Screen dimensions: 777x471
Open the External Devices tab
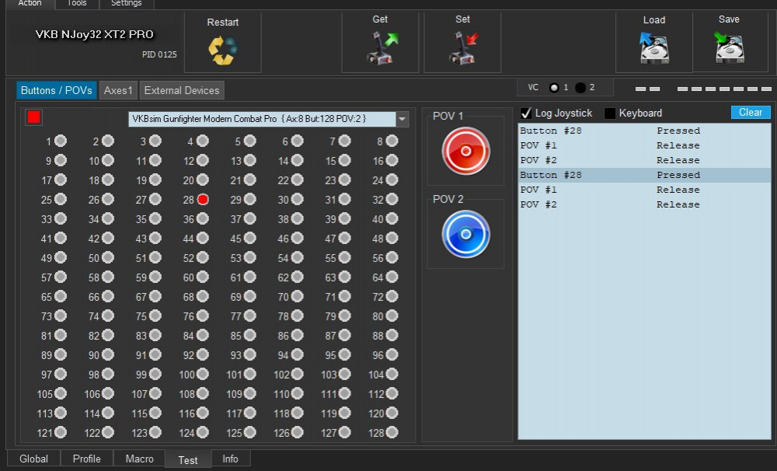coord(182,91)
